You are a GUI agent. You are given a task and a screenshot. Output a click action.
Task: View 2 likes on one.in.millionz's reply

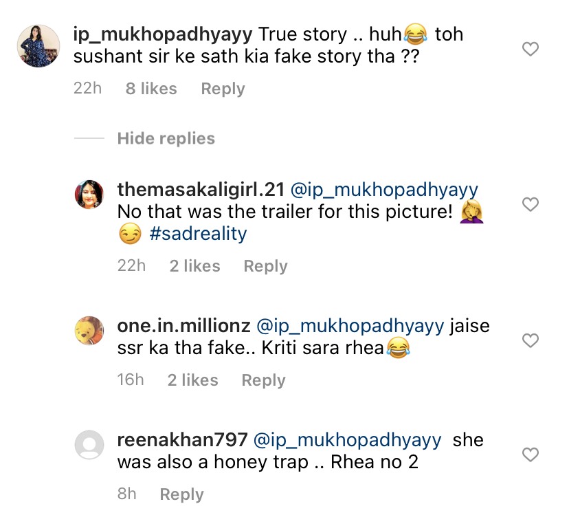[x=192, y=381]
